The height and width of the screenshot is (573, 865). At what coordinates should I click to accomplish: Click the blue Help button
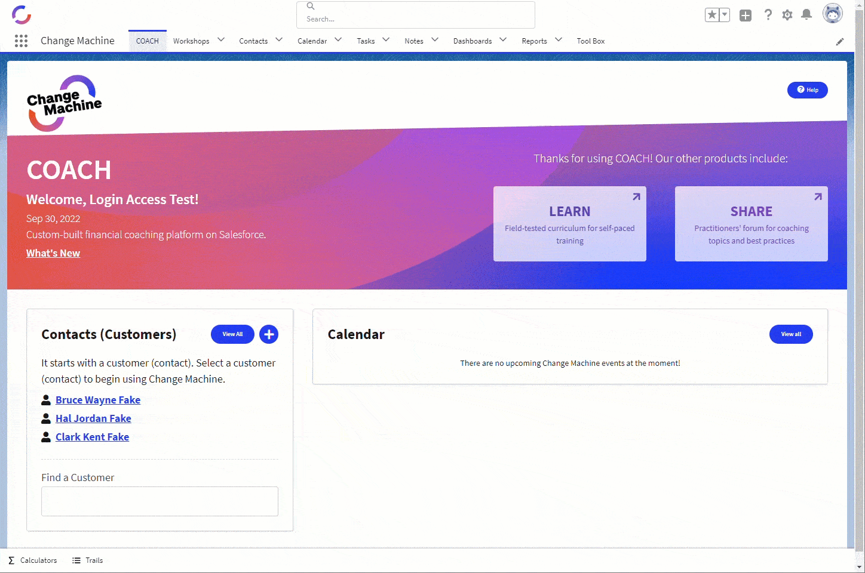point(807,90)
